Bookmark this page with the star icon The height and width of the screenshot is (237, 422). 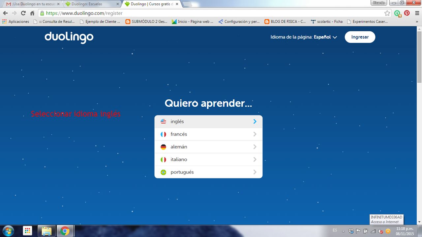pyautogui.click(x=387, y=13)
